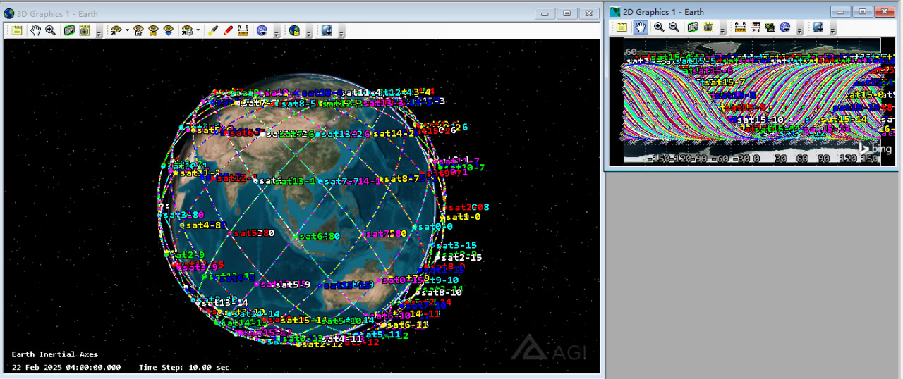The height and width of the screenshot is (379, 903).
Task: Open dropdown arrow beside View From/To eye icon
Action: click(127, 30)
